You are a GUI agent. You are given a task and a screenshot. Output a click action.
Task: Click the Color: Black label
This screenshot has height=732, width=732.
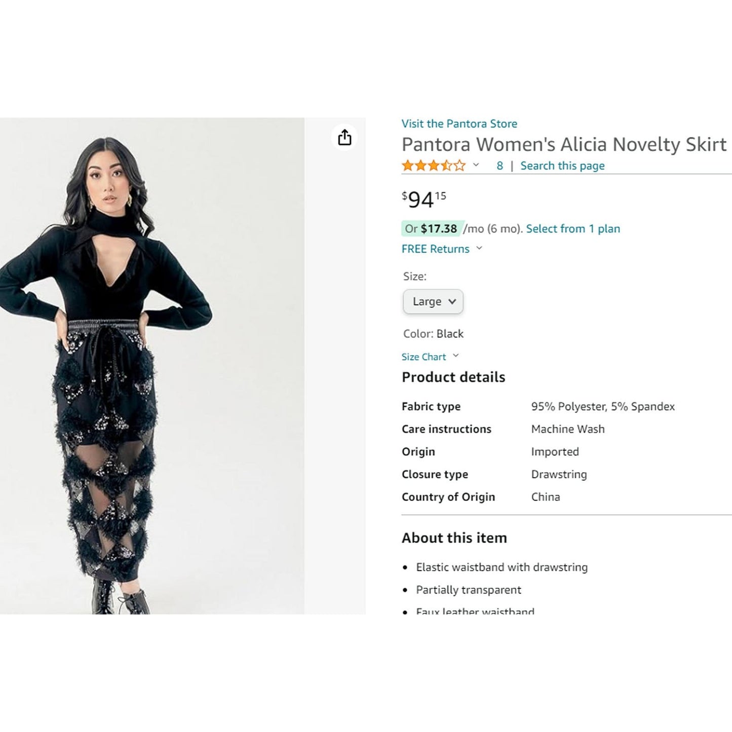pyautogui.click(x=433, y=334)
